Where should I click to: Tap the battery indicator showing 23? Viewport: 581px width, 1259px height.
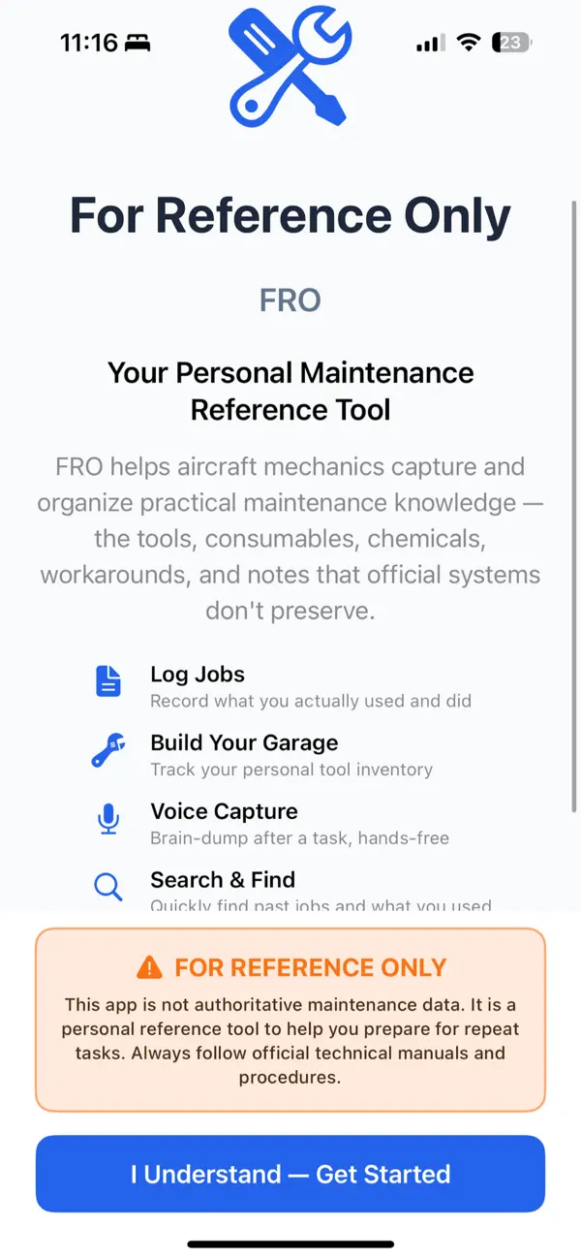[510, 42]
